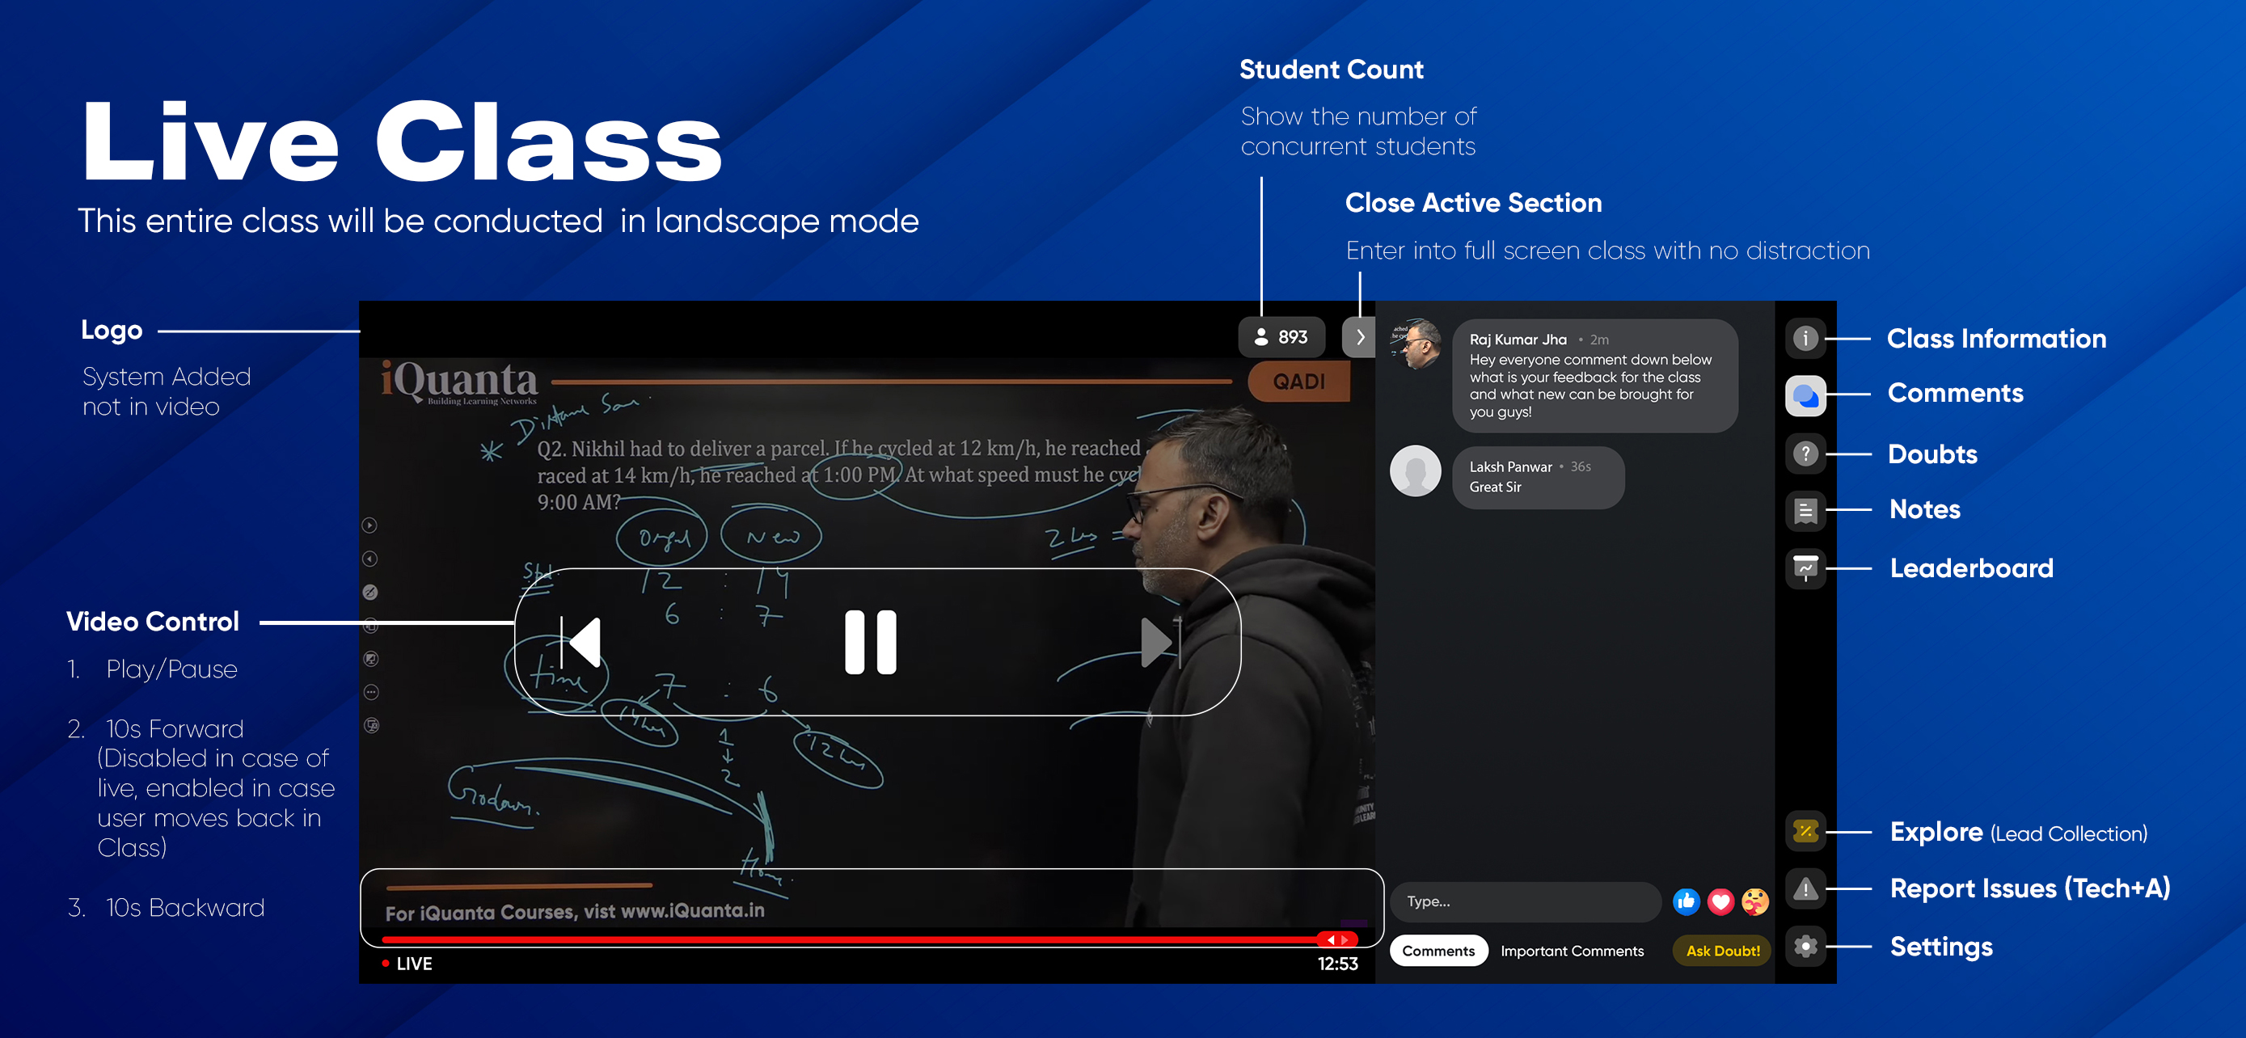The width and height of the screenshot is (2246, 1038).
Task: Click the iQuanta logo on the video
Action: coord(459,382)
